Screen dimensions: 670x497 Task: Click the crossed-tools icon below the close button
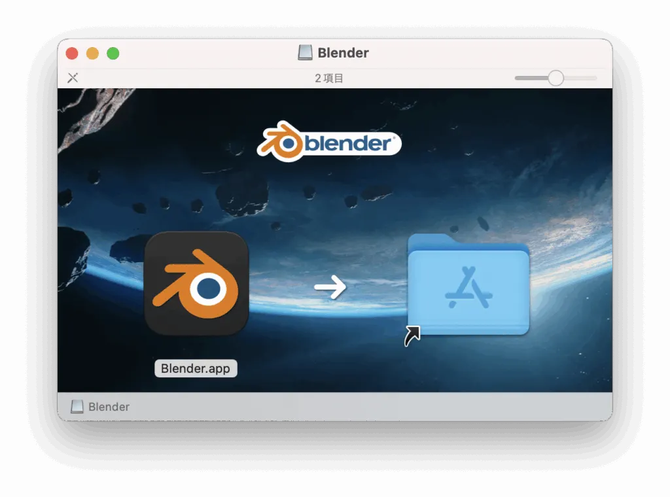tap(73, 78)
